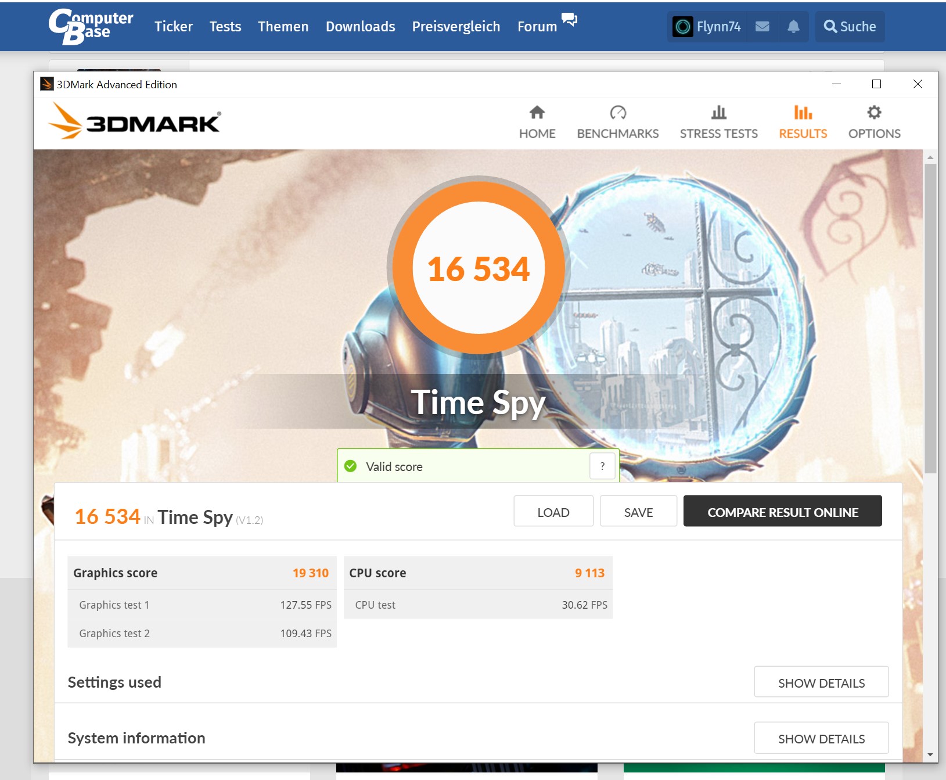Open the Options gear icon
Screen dimensions: 946x780
click(x=874, y=112)
